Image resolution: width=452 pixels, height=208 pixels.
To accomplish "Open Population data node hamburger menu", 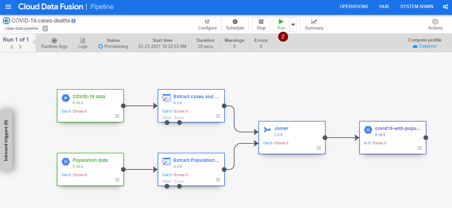I will [117, 180].
